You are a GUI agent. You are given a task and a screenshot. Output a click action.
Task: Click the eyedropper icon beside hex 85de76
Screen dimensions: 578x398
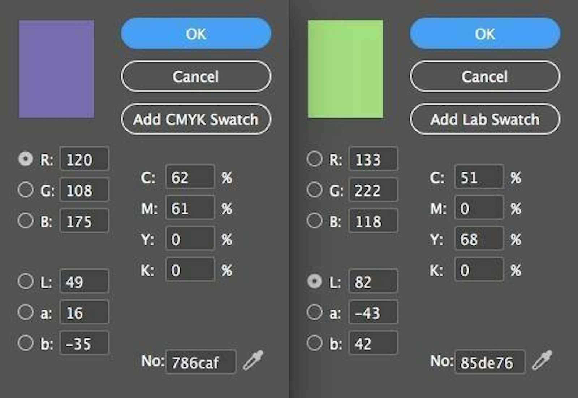click(542, 360)
